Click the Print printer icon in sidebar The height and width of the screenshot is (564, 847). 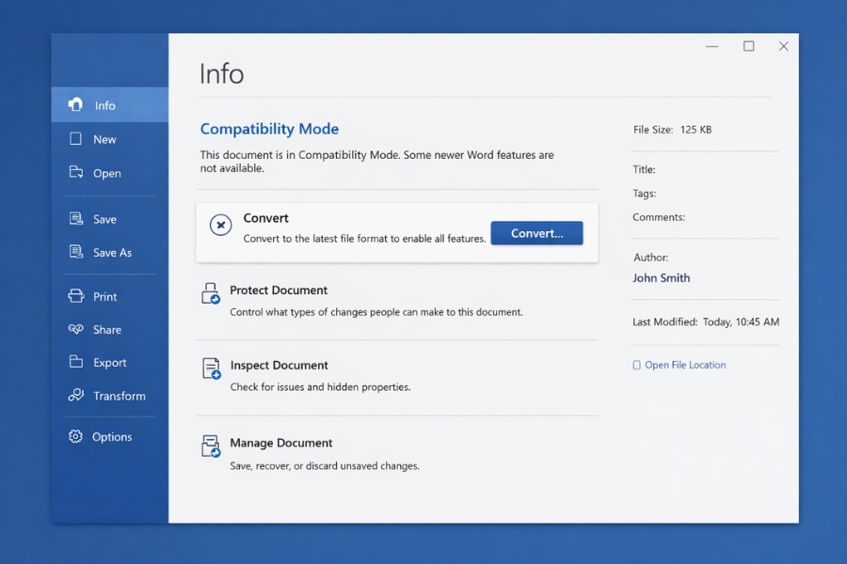[x=76, y=296]
